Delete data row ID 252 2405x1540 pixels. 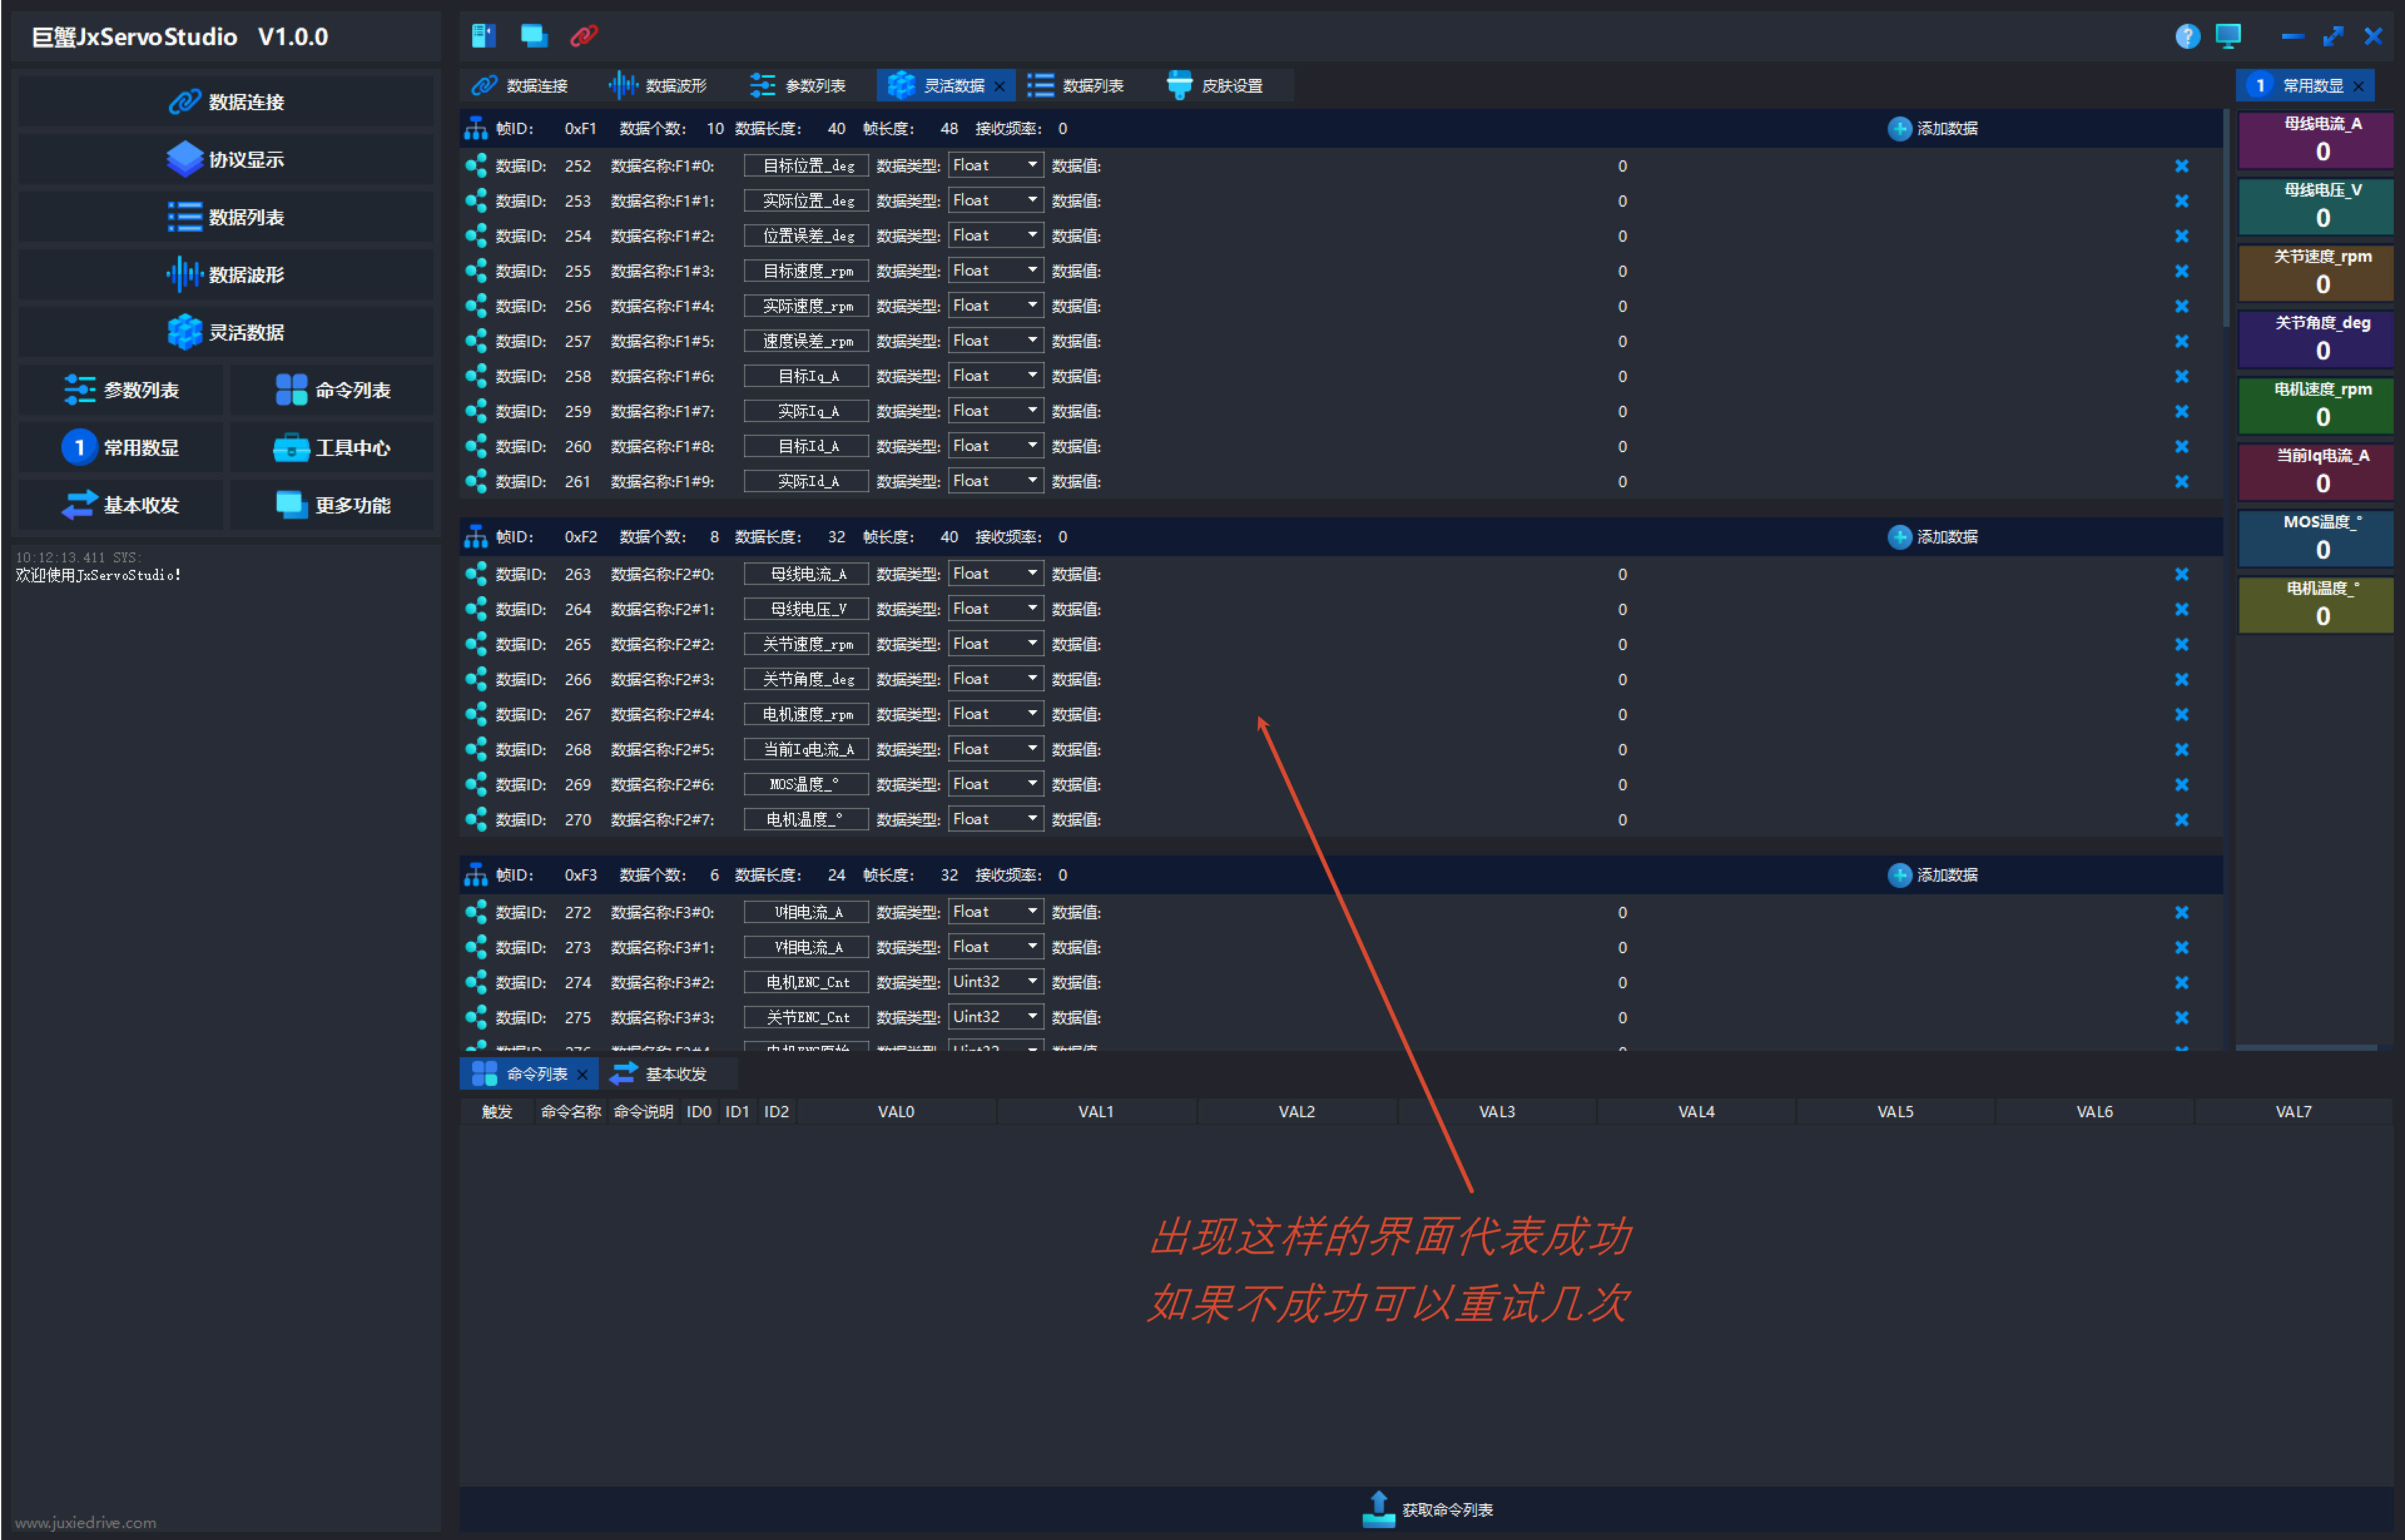[x=2182, y=166]
